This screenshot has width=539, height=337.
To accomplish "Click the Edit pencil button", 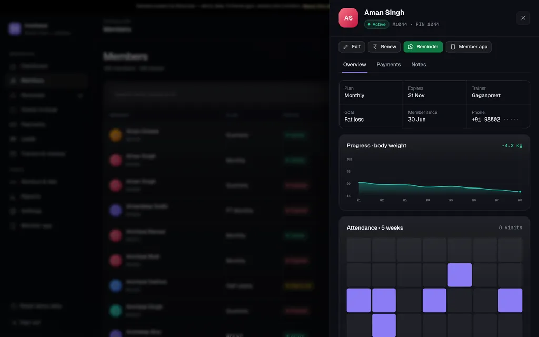I will click(352, 47).
